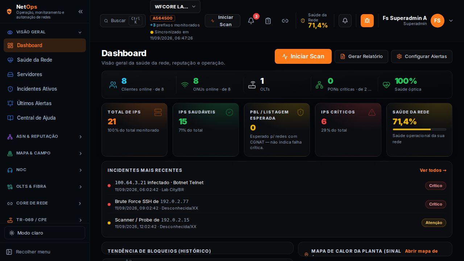This screenshot has height=261, width=464.
Task: Open Central de Ajuda in sidebar
Action: (x=45, y=118)
